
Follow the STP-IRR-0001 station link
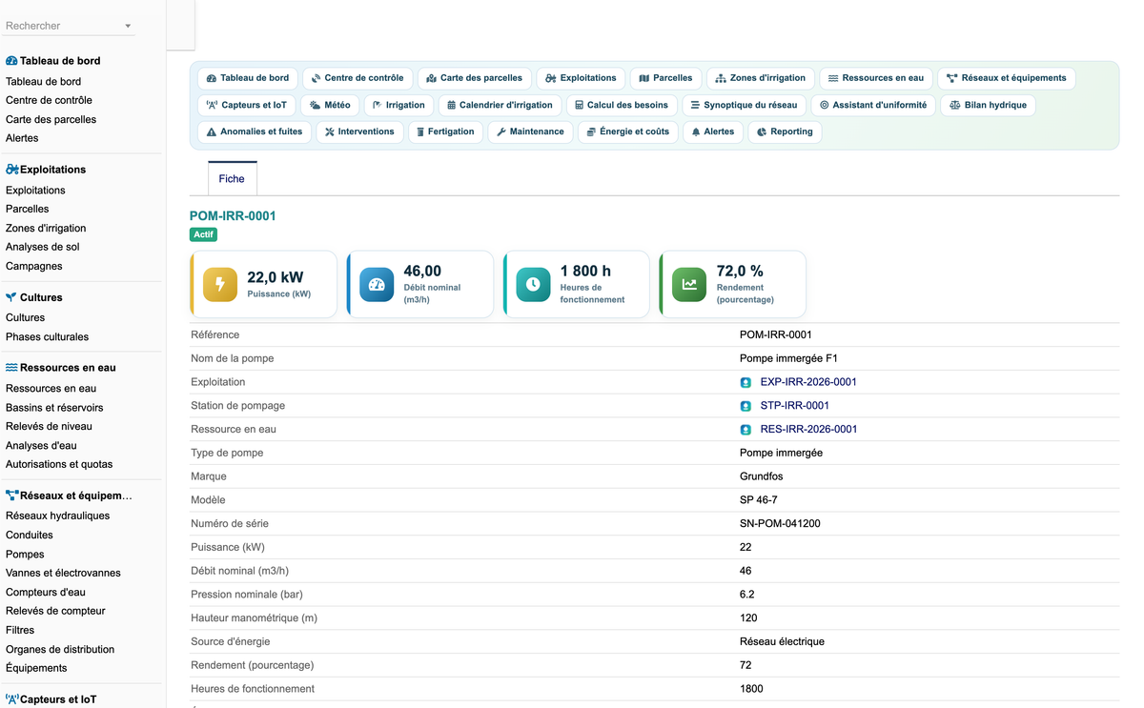tap(795, 406)
